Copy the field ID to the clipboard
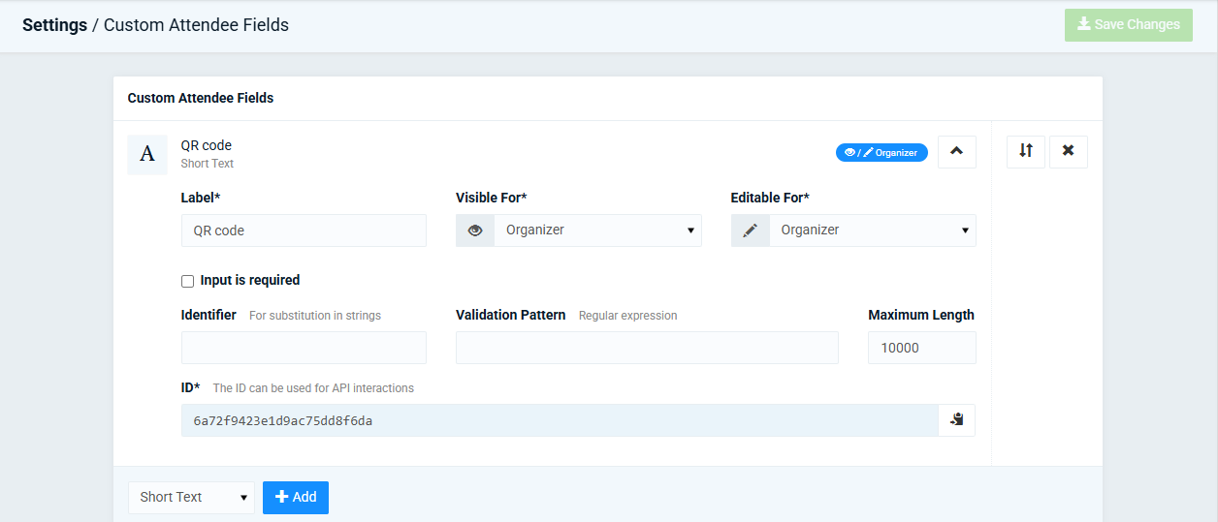1218x522 pixels. pos(956,420)
